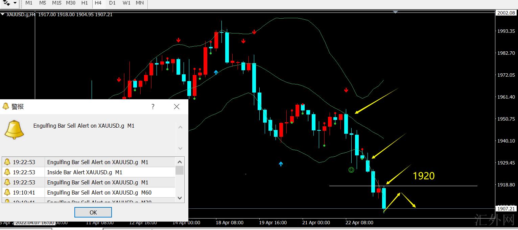Click the help question mark in alert dialog
The width and height of the screenshot is (518, 230).
[x=153, y=107]
